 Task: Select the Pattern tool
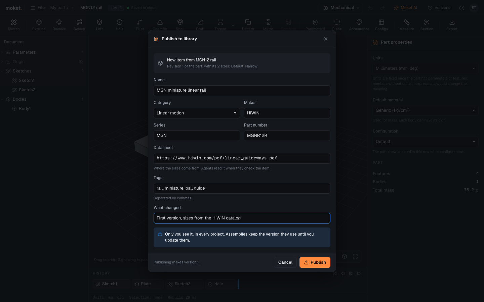(248, 25)
